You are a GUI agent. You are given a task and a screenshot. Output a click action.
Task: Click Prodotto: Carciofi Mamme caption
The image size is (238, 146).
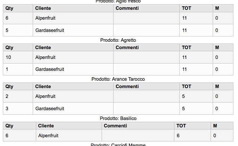(118, 145)
